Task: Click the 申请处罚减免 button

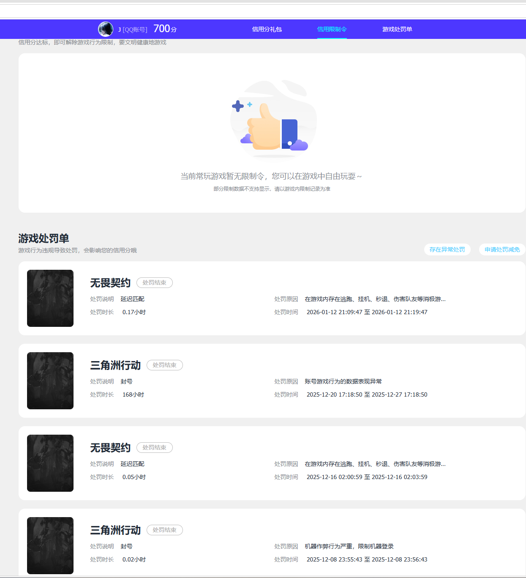Action: point(502,249)
